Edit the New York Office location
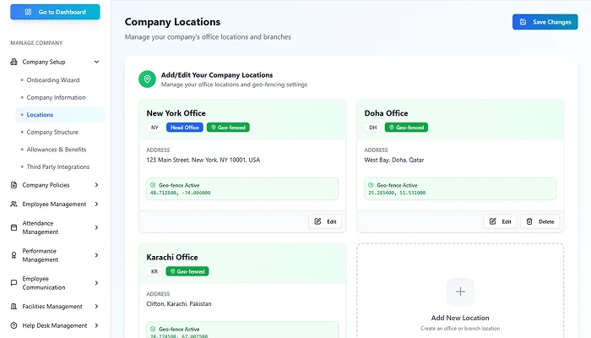The width and height of the screenshot is (591, 338). tap(325, 221)
